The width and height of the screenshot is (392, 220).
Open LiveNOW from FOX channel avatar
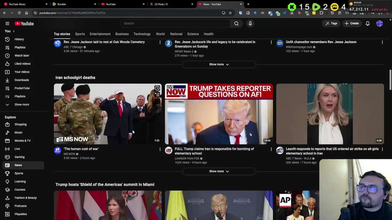169,150
